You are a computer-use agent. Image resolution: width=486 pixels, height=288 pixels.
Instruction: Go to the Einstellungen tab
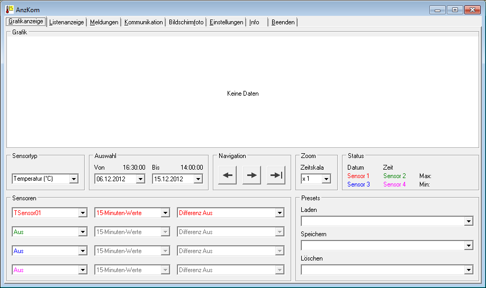pos(226,22)
